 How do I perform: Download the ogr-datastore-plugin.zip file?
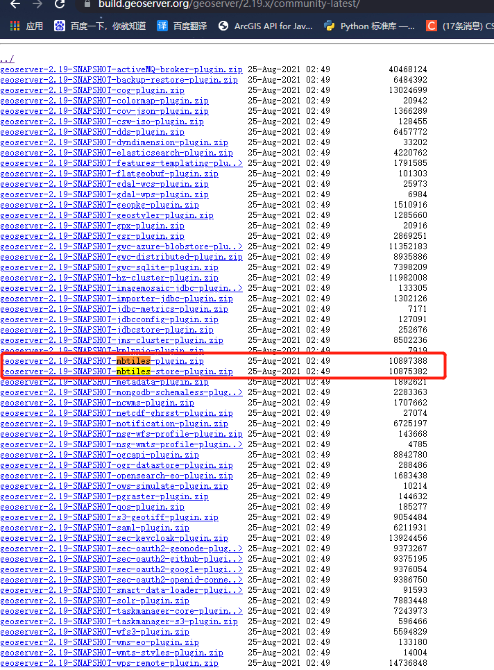(x=117, y=465)
